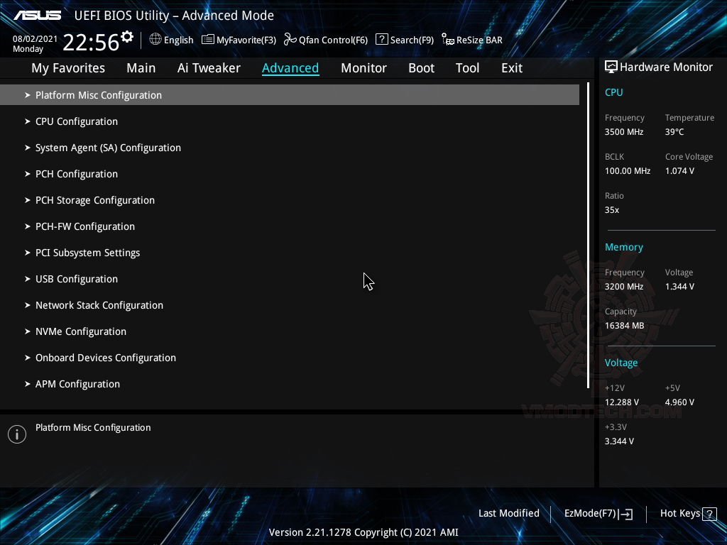The image size is (727, 545).
Task: Click Last Modified button
Action: click(508, 514)
